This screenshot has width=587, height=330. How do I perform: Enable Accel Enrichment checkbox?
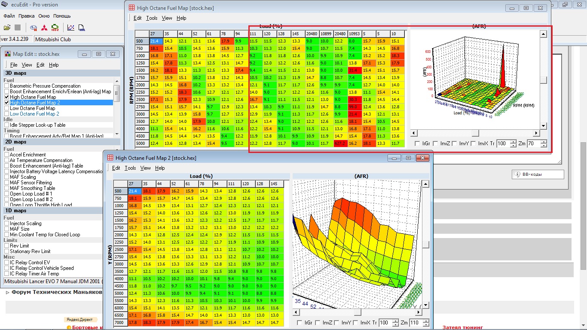pyautogui.click(x=6, y=155)
